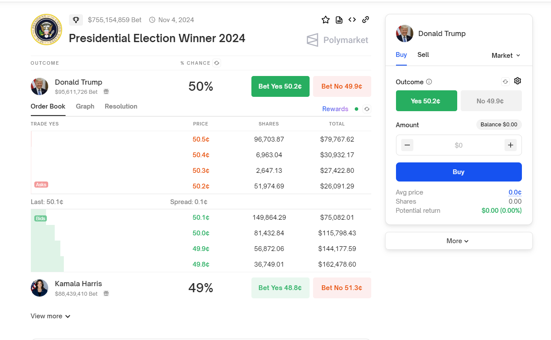
Task: Open the document icon near the title
Action: (x=339, y=20)
